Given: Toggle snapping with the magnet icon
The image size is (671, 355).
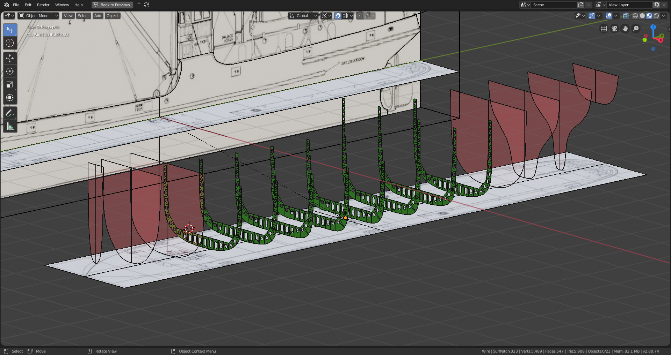Looking at the screenshot, I should tap(338, 16).
